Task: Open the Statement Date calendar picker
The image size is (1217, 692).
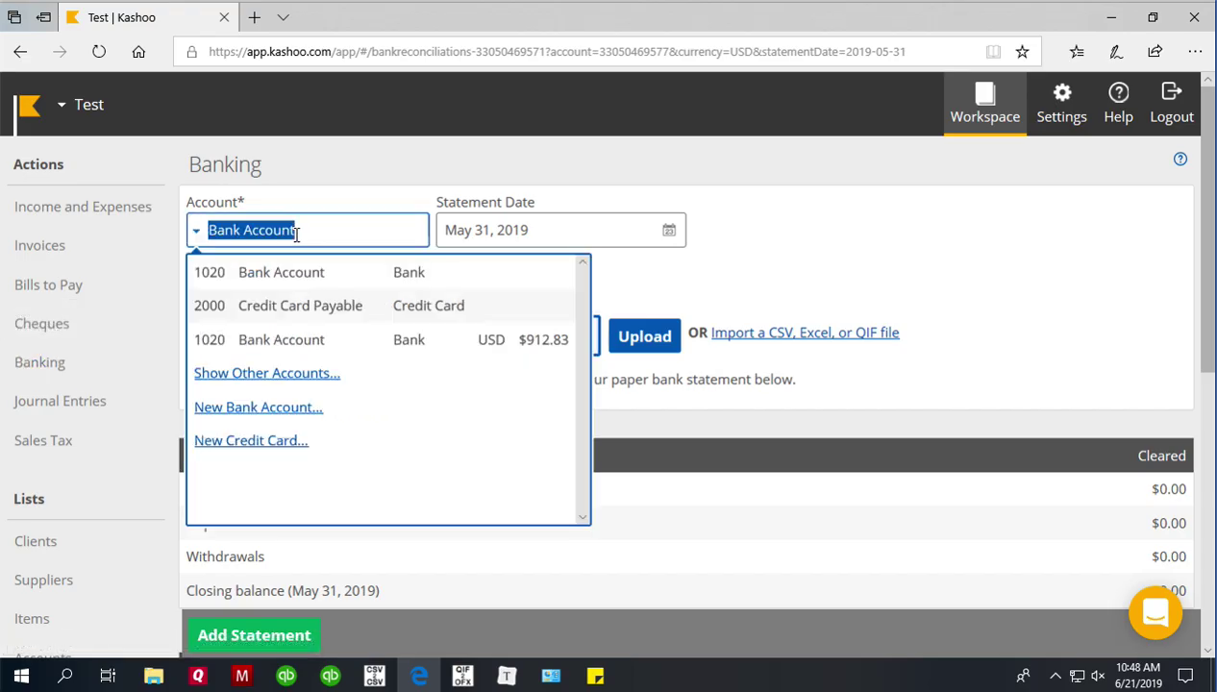Action: click(669, 231)
